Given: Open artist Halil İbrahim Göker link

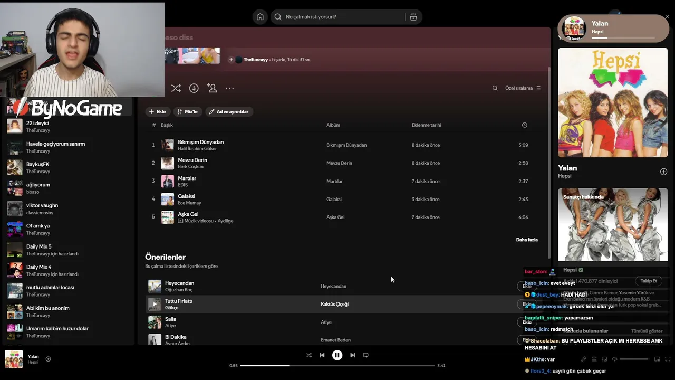Looking at the screenshot, I should coord(197,149).
